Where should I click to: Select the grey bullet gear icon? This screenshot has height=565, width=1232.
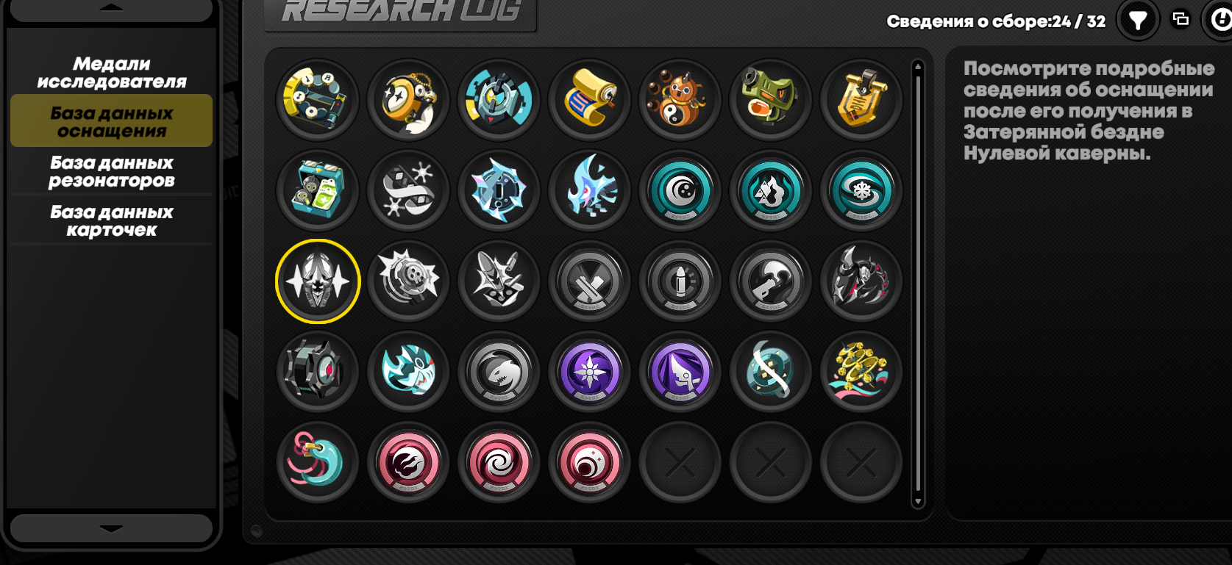(680, 281)
